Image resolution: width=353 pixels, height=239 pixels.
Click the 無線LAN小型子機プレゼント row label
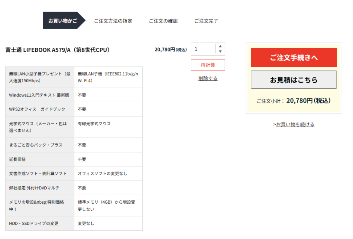(40, 77)
